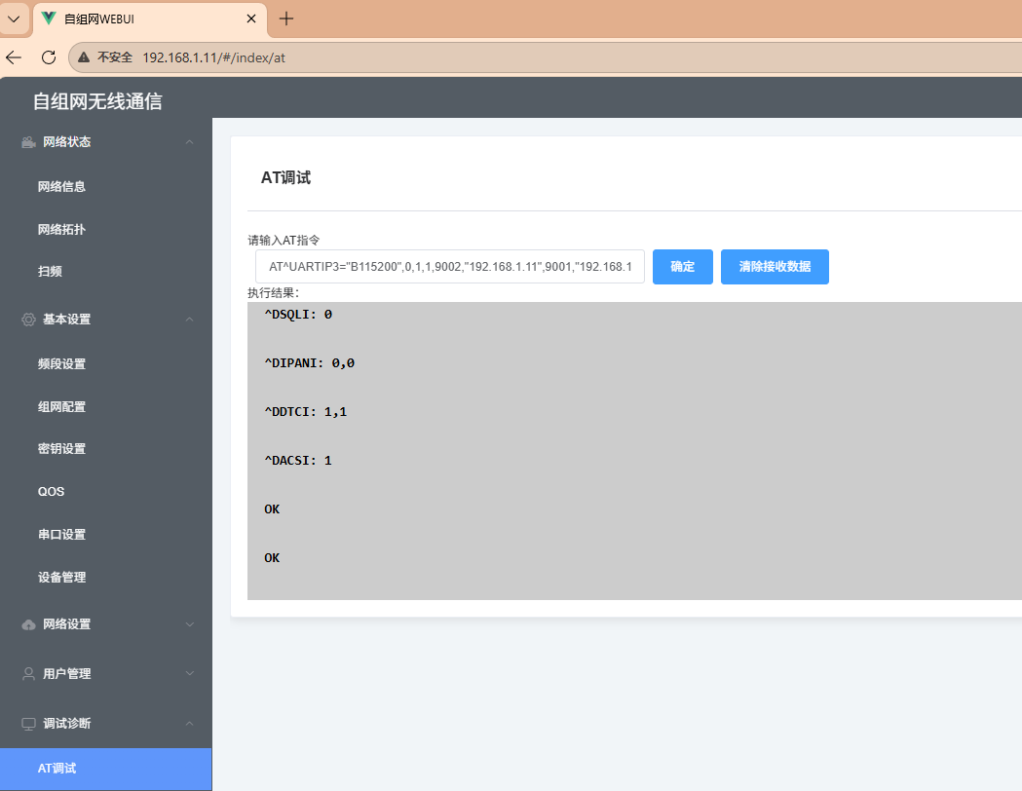Open 扫频 page
Viewport: 1022px width, 791px height.
(x=50, y=271)
